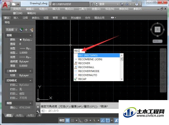
Task: Click the 材质 ByLayer value
Action: (x=24, y=75)
